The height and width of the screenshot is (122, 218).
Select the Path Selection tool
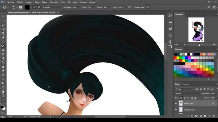pos(3,83)
